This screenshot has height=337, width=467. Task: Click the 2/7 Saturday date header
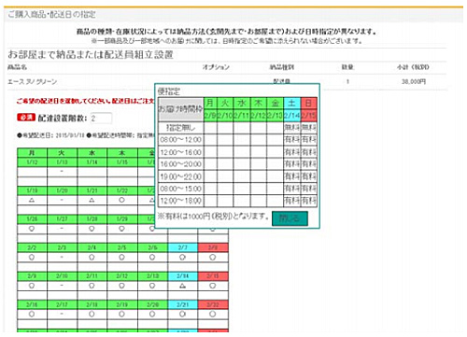coord(182,247)
